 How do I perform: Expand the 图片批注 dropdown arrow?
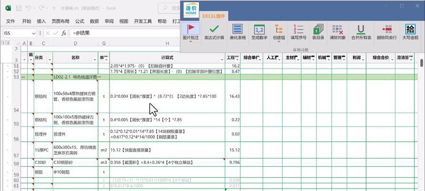pos(191,42)
